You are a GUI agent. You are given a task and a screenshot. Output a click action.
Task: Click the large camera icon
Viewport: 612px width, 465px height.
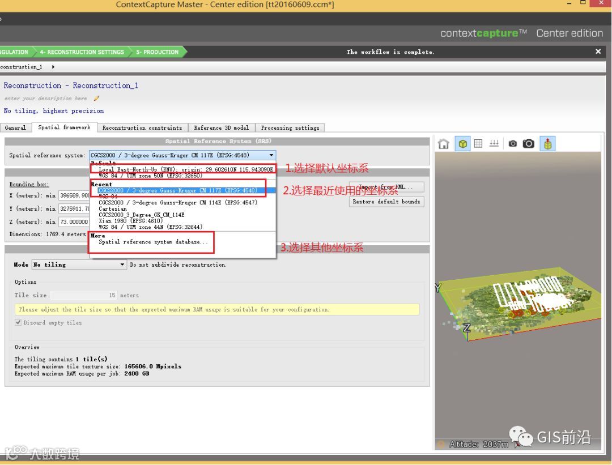point(529,143)
